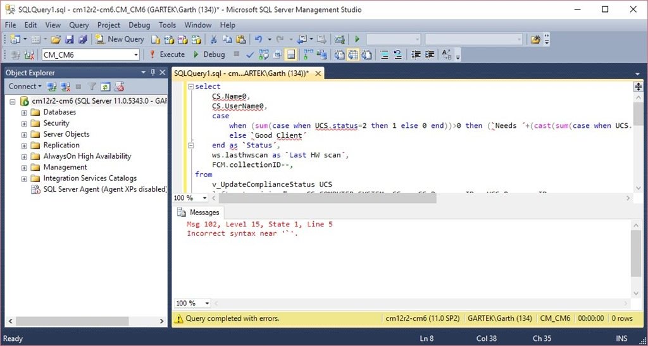This screenshot has width=648, height=346.
Task: Click the Activity Monitor icon
Action: (x=340, y=39)
